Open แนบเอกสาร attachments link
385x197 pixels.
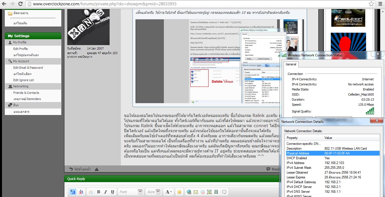pyautogui.click(x=21, y=112)
